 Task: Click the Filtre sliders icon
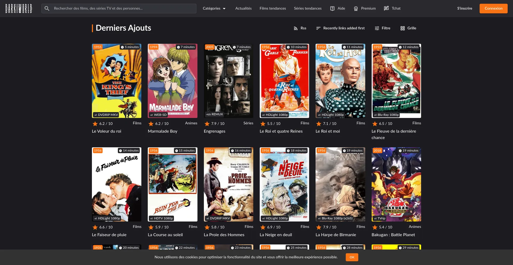[377, 28]
